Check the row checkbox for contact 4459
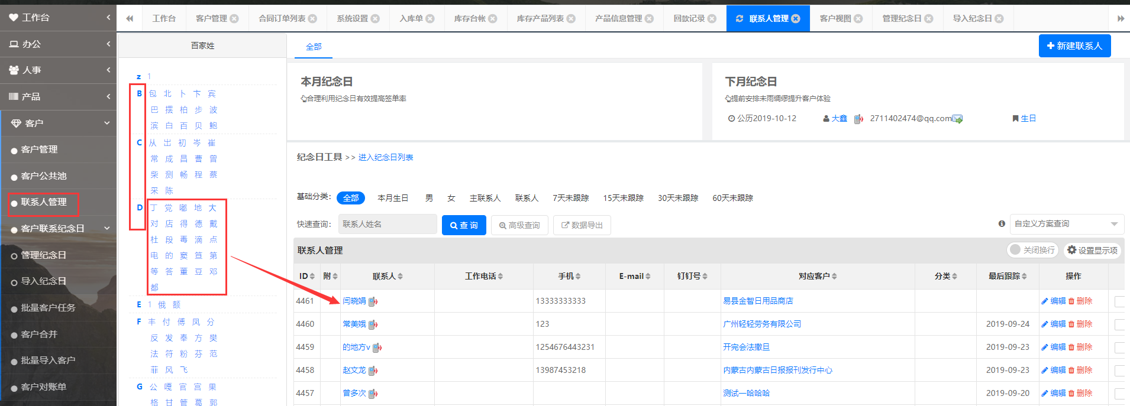1130x406 pixels. coord(1119,347)
